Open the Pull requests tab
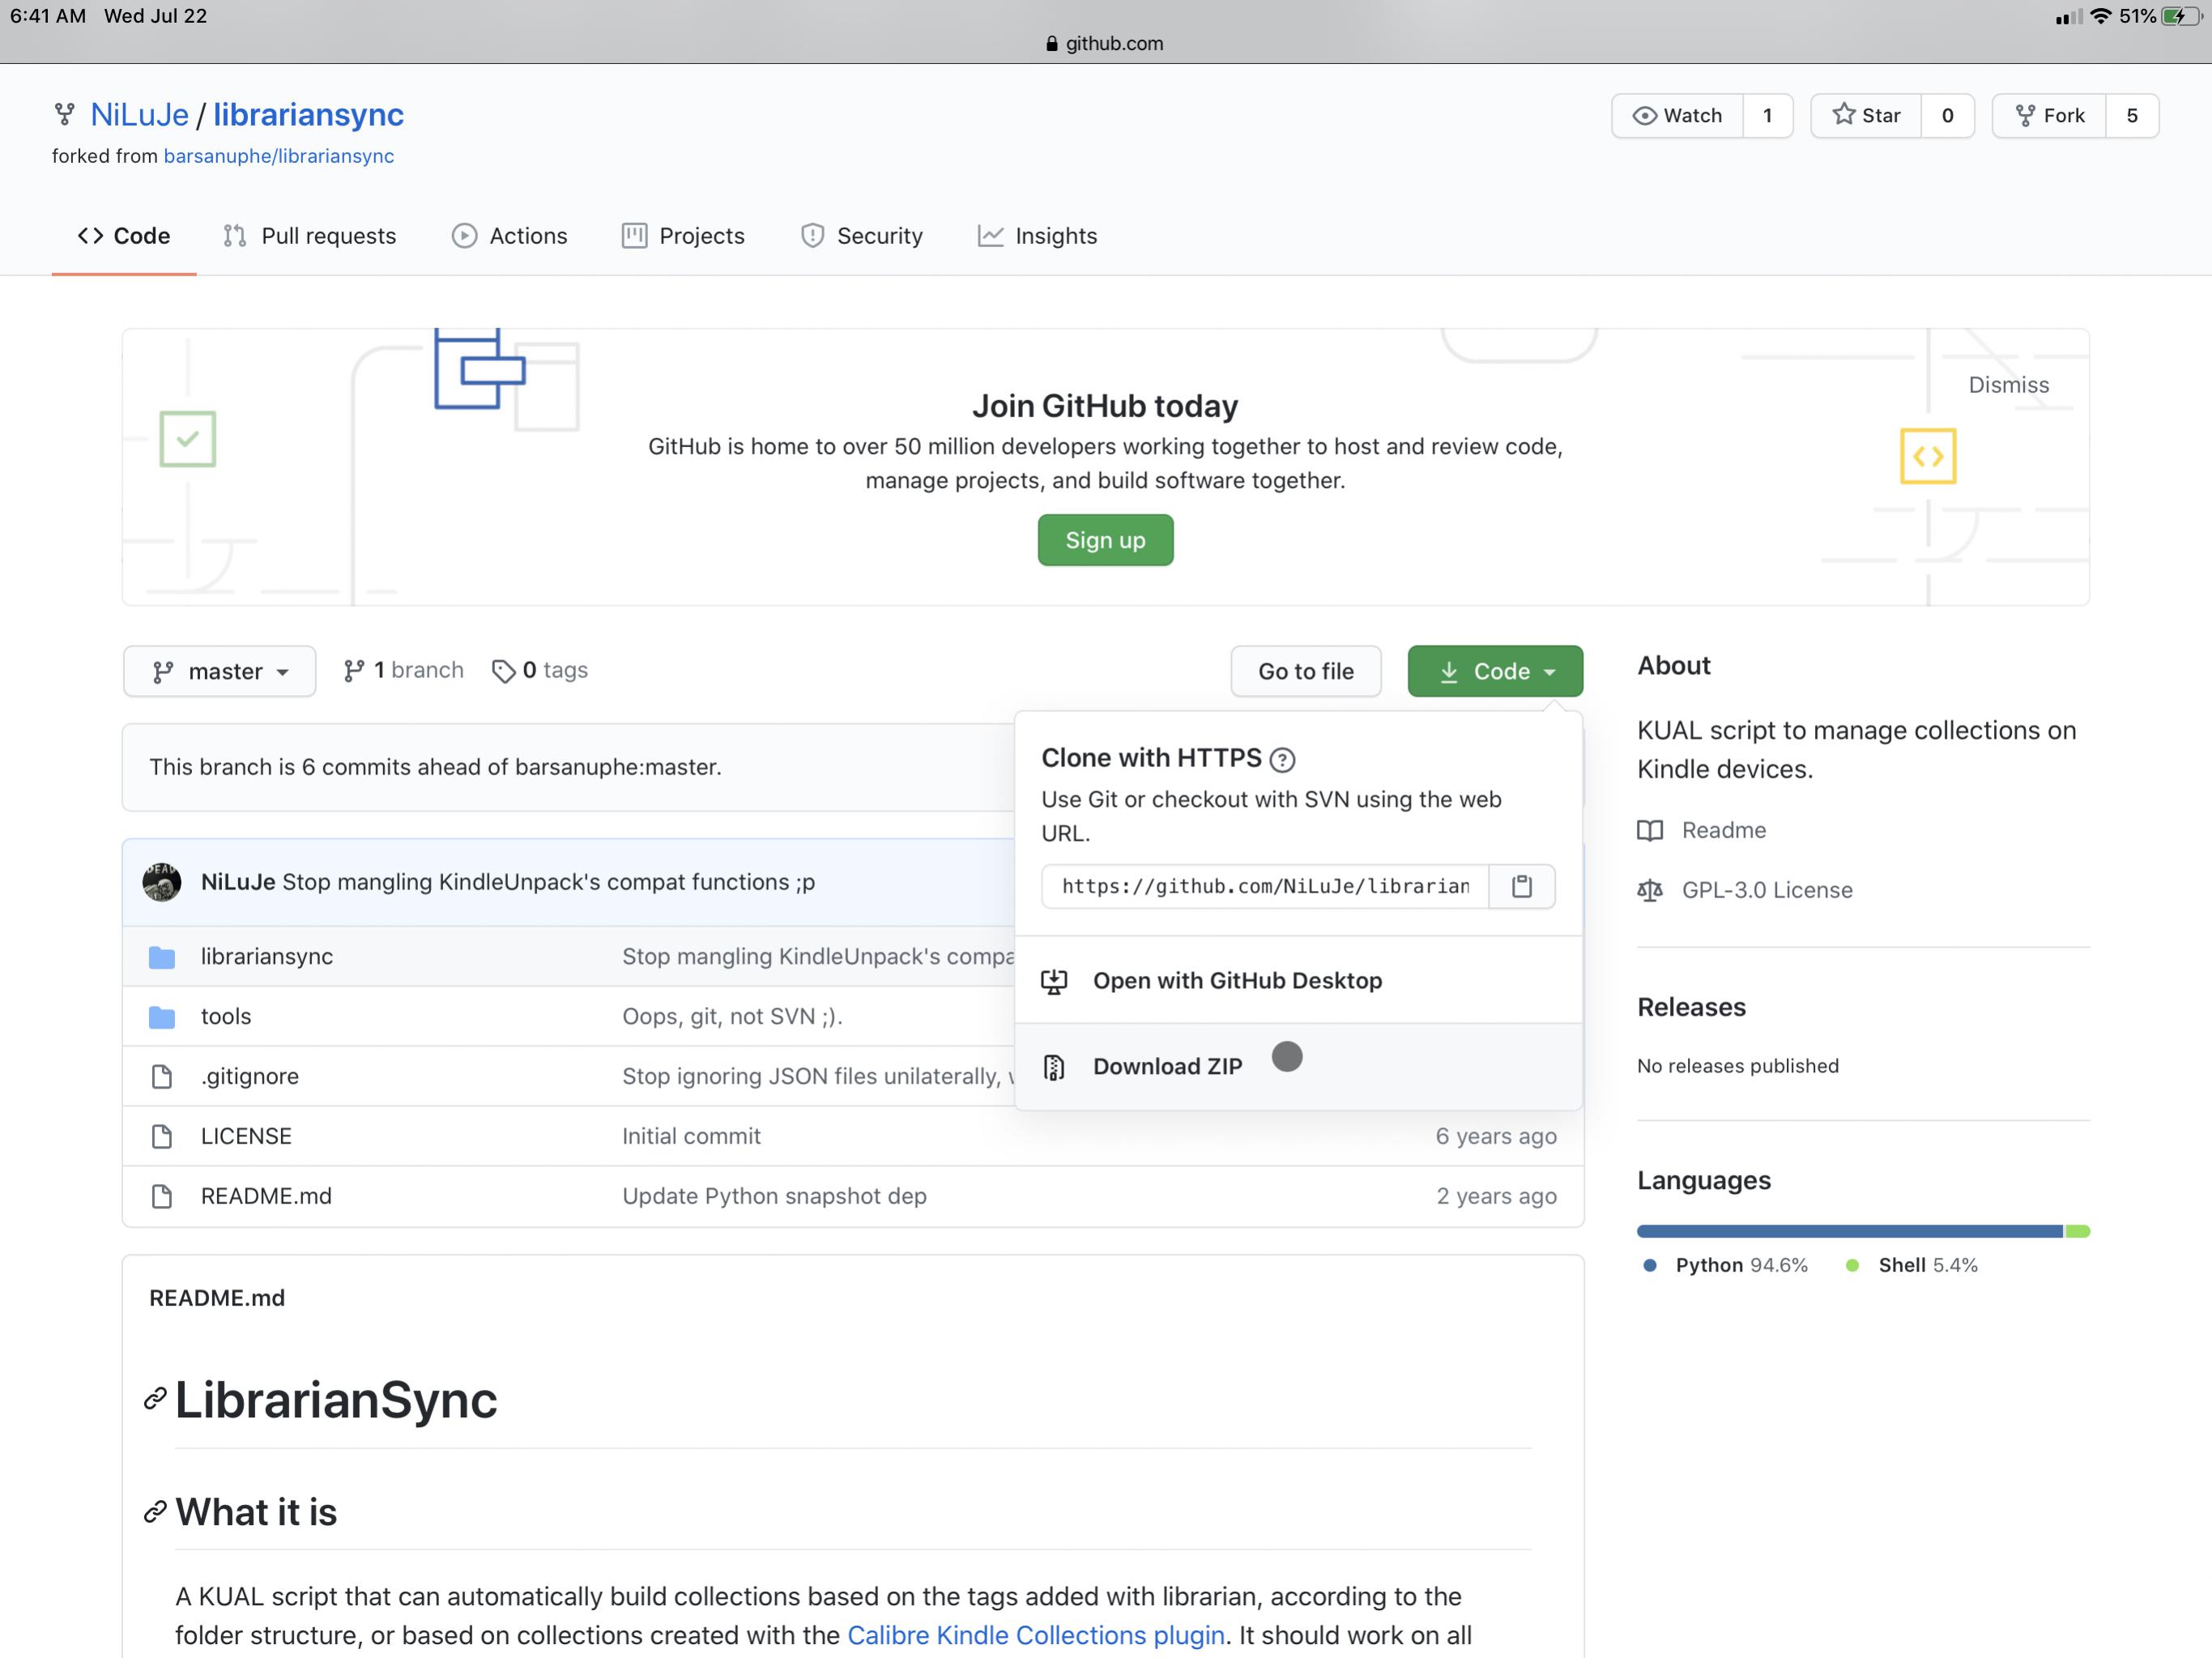The height and width of the screenshot is (1658, 2212). click(x=310, y=236)
